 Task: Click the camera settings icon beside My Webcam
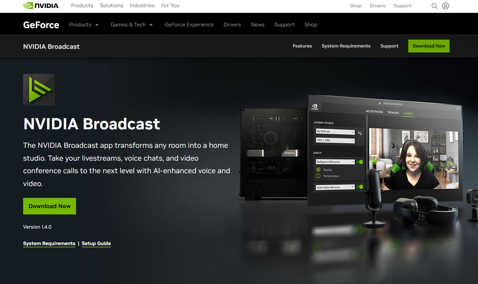click(360, 132)
